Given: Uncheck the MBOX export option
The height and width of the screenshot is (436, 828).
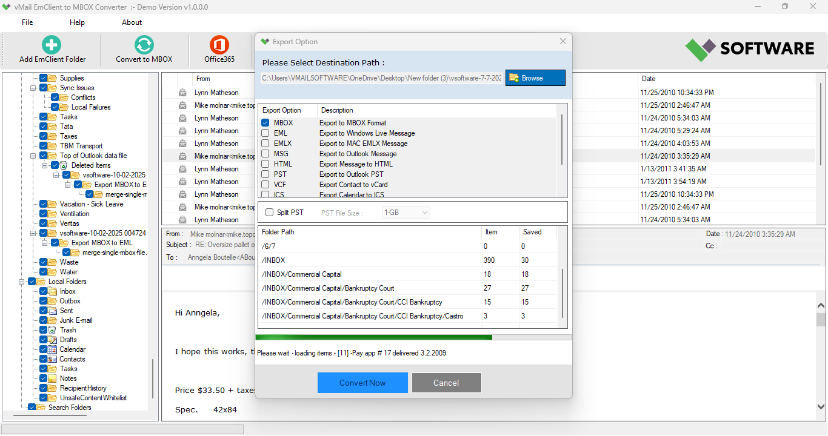Looking at the screenshot, I should click(x=265, y=123).
